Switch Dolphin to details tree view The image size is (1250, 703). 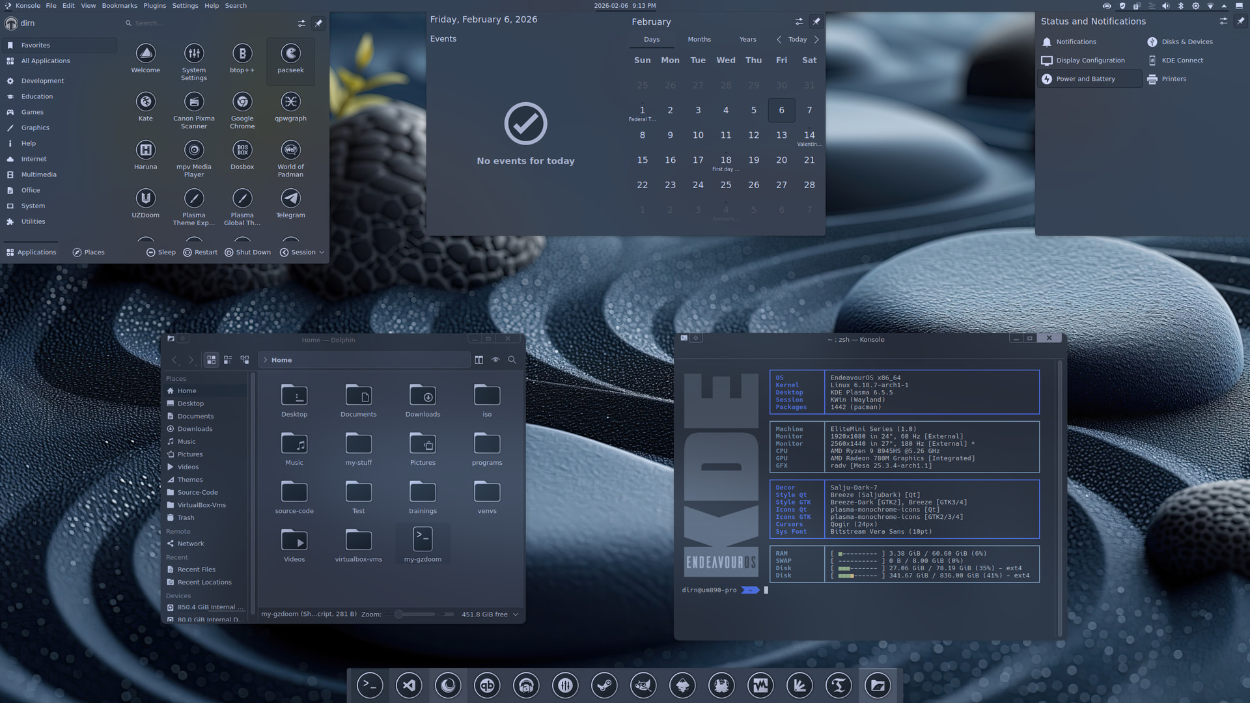tap(245, 360)
